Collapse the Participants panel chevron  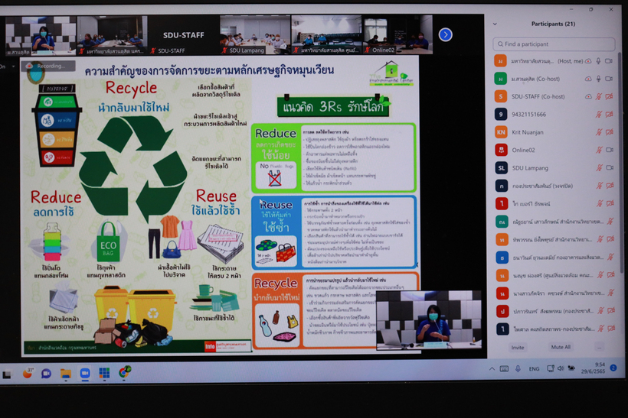click(495, 24)
